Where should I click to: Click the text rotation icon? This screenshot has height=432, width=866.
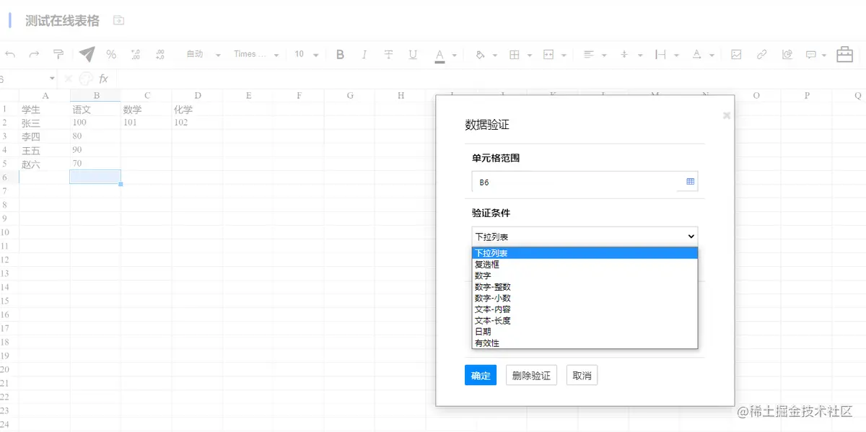(x=696, y=55)
